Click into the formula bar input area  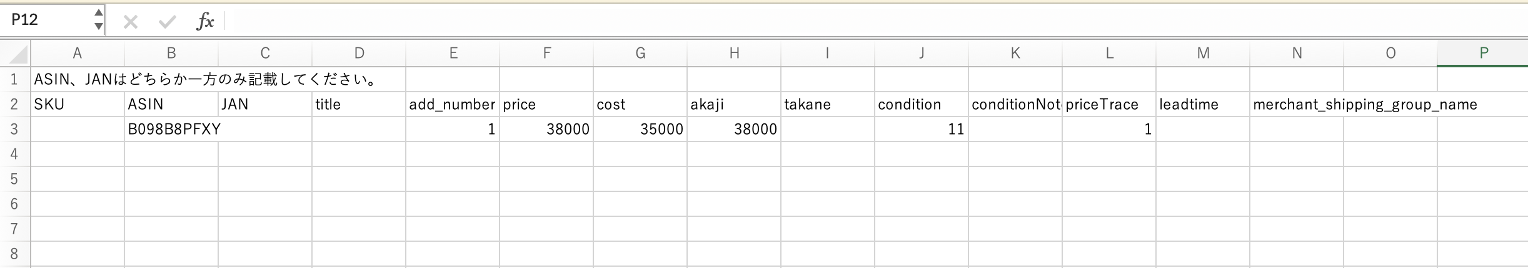click(x=875, y=21)
